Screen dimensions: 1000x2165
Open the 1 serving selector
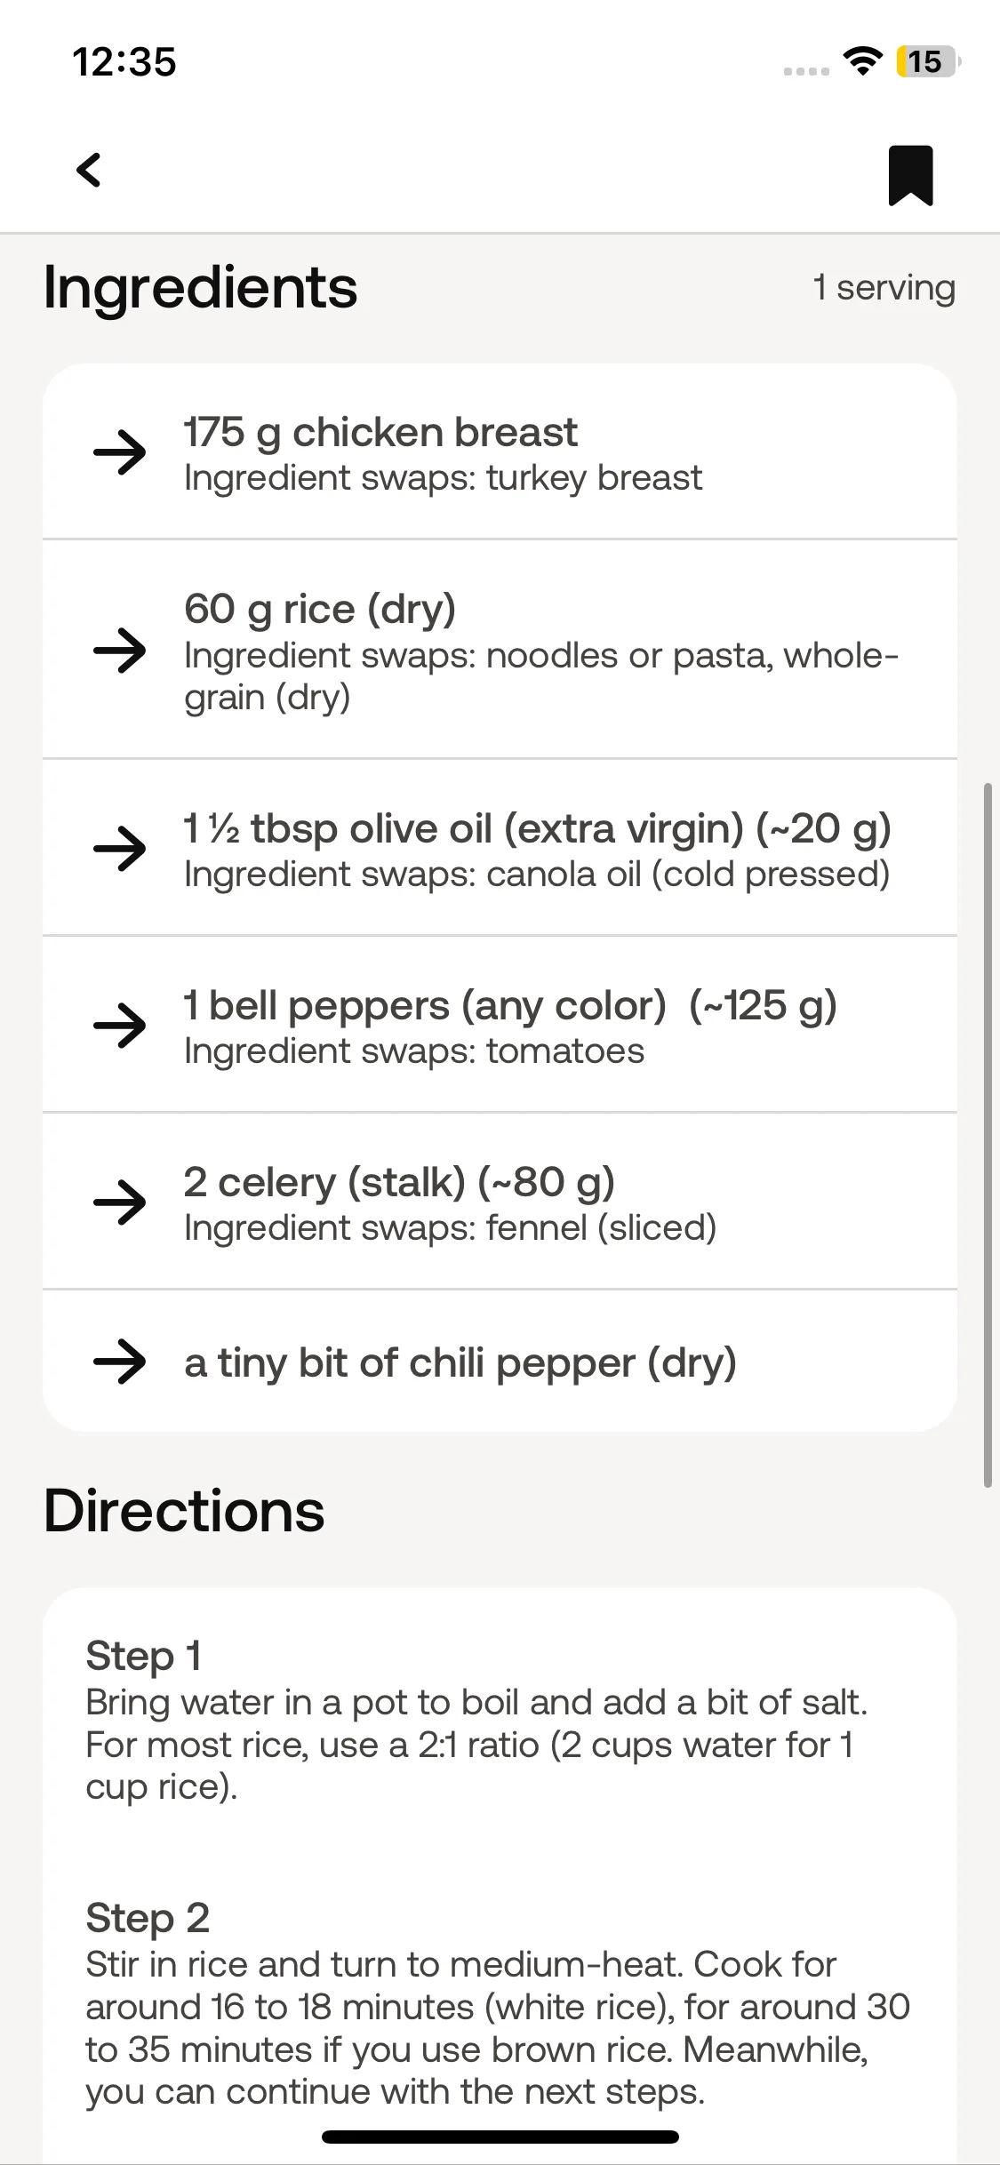click(884, 287)
